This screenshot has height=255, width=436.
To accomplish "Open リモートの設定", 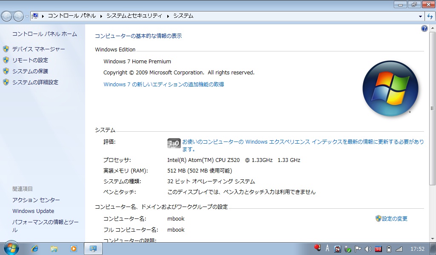I will [x=30, y=60].
